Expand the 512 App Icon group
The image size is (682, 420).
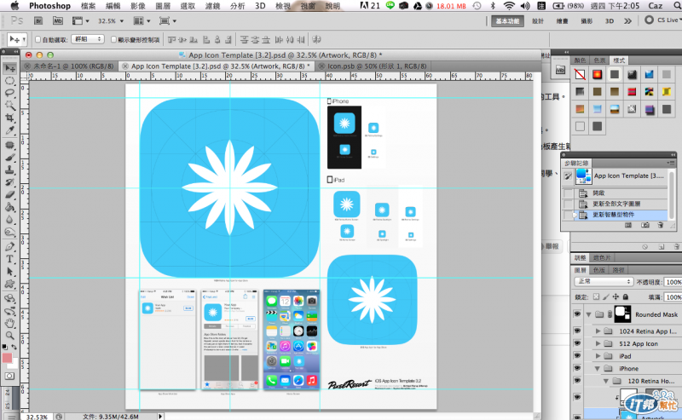[598, 343]
